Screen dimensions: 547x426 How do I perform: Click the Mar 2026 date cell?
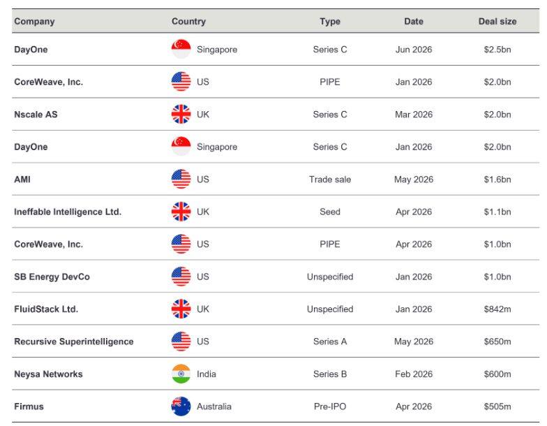pos(413,115)
